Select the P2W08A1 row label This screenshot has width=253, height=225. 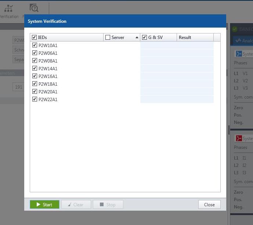[48, 61]
